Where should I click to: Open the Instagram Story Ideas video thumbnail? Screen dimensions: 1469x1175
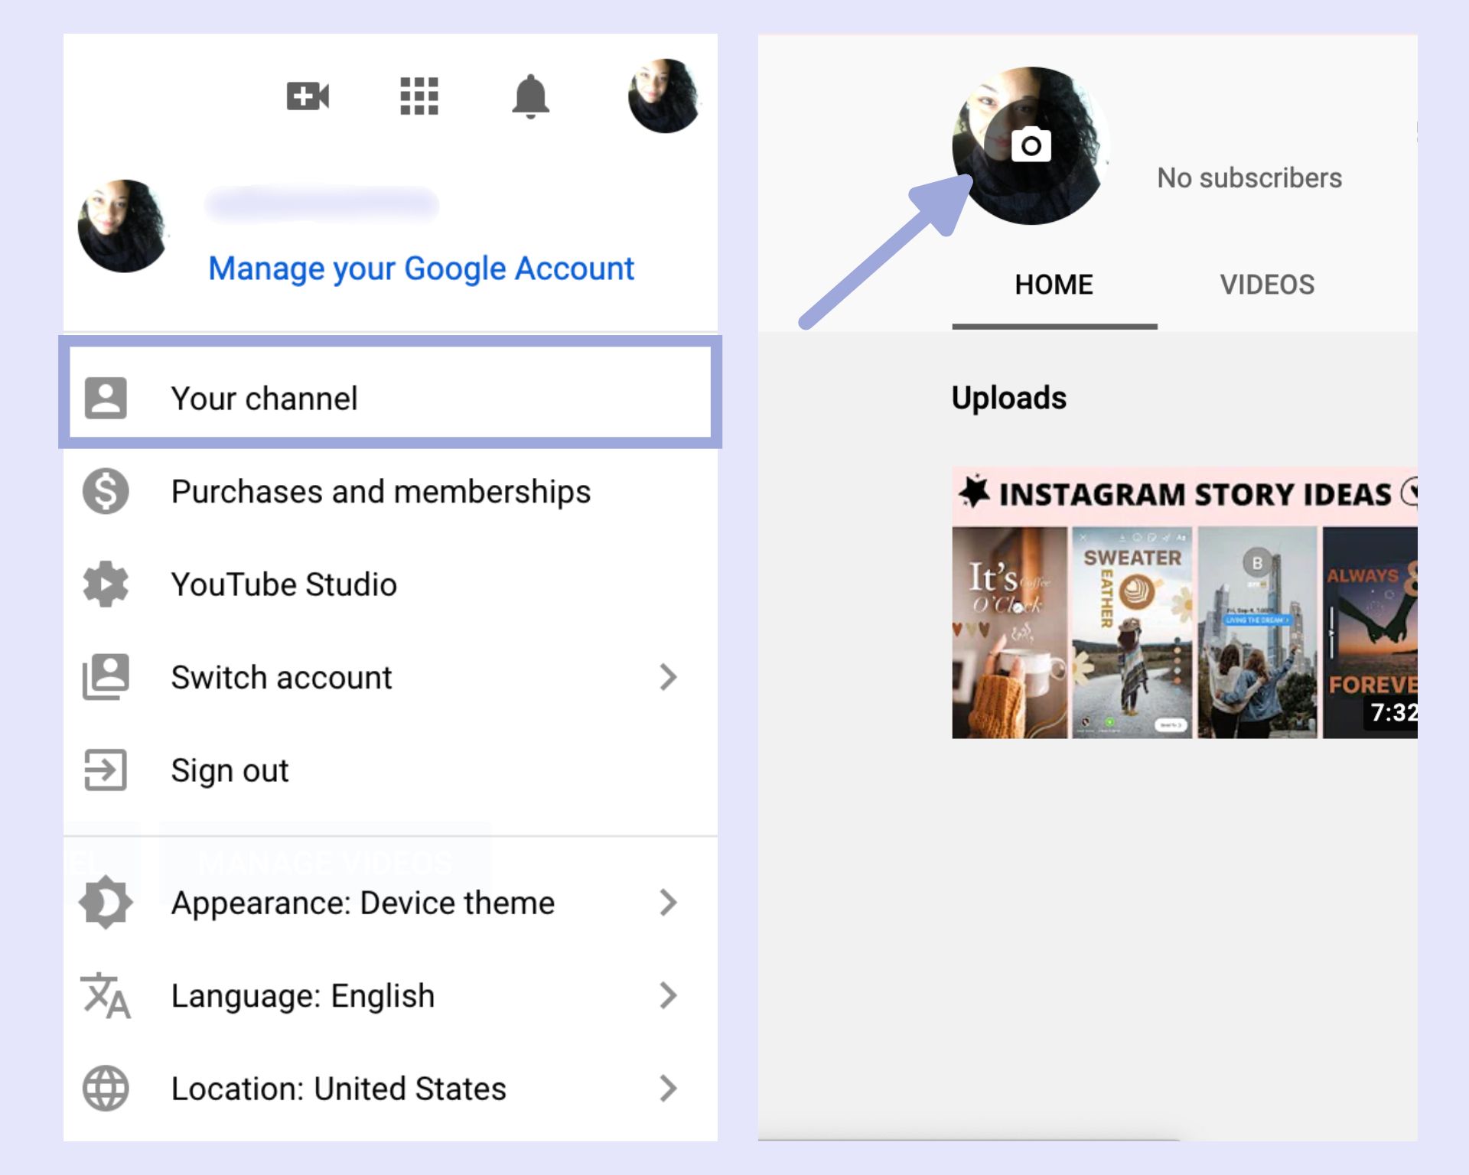[x=1184, y=604]
